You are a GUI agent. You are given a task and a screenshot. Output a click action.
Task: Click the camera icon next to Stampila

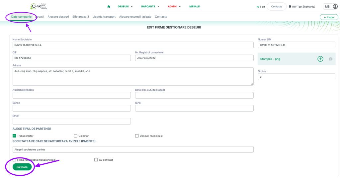pos(330,59)
